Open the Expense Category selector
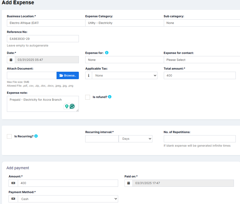 click(x=125, y=23)
